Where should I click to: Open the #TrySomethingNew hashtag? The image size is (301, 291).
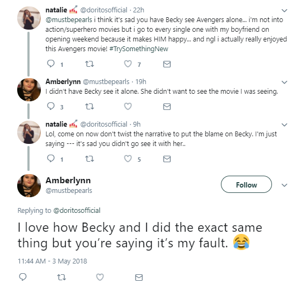(139, 49)
